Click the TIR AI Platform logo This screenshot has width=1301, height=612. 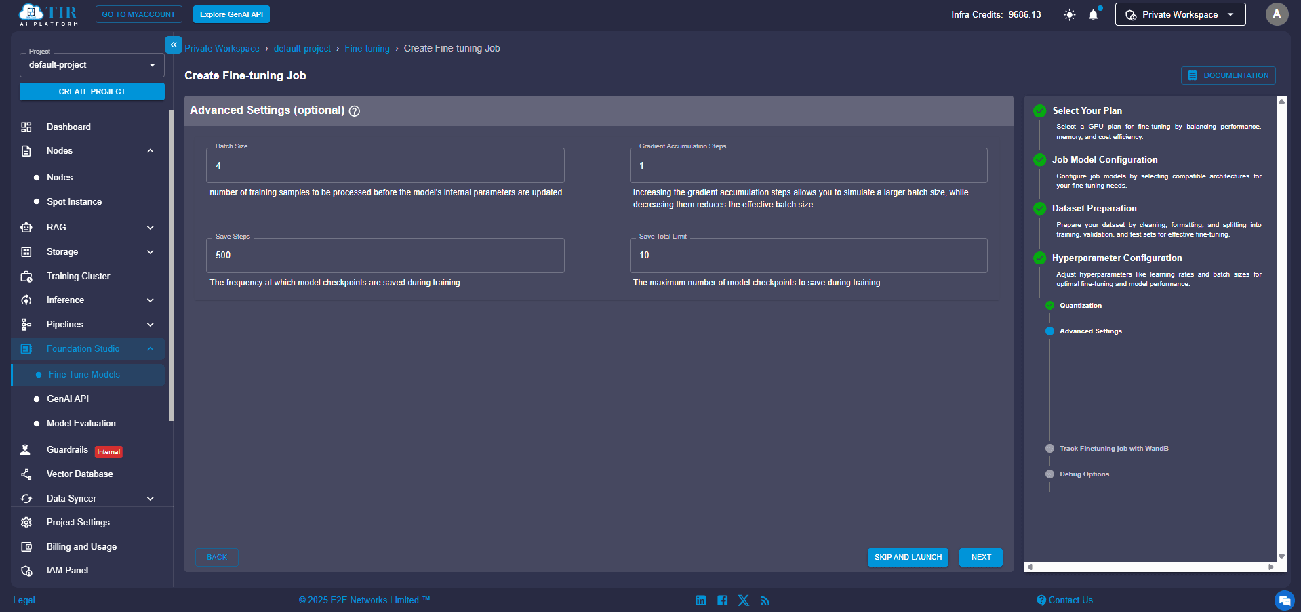pos(48,14)
